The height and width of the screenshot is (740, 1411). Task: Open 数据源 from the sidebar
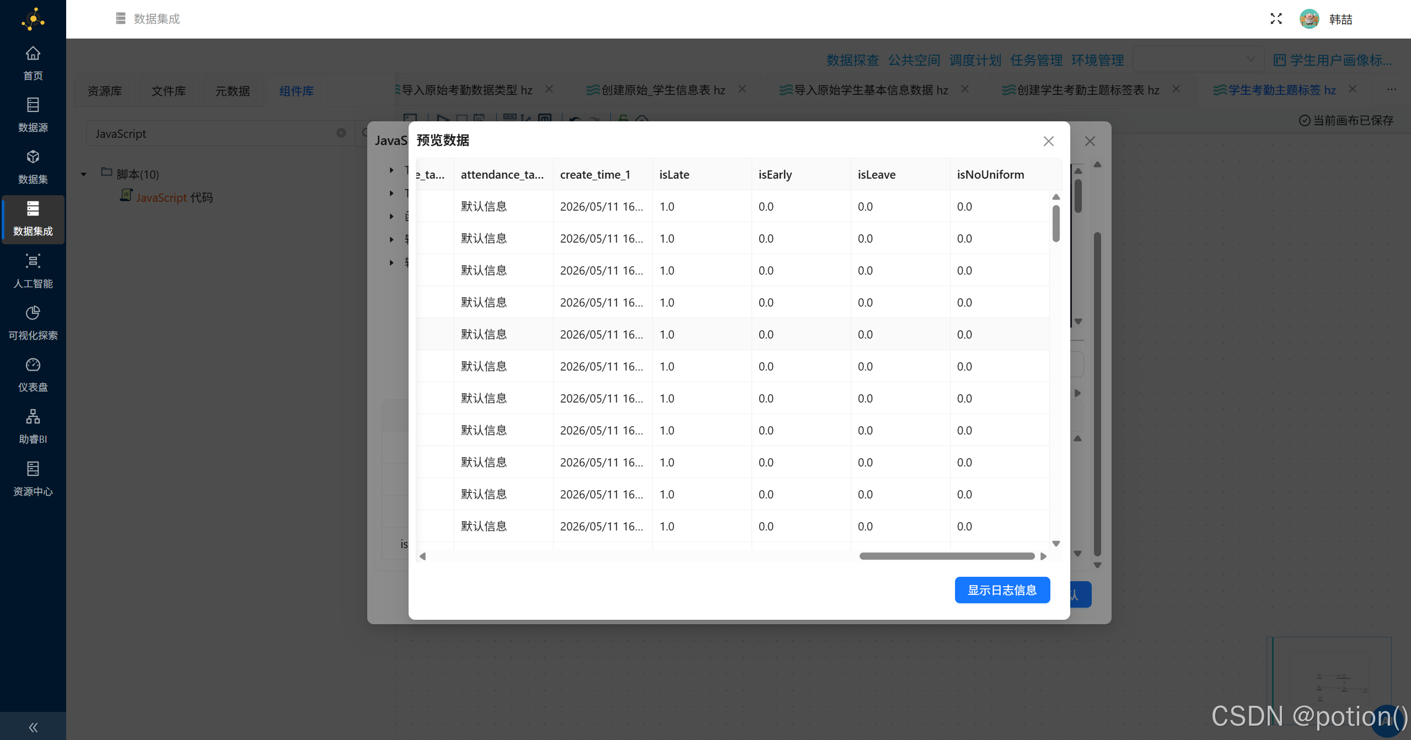[33, 115]
